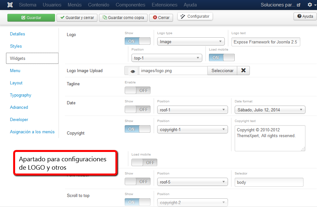Open the Date Position dropdown showing roof-1

193,110
